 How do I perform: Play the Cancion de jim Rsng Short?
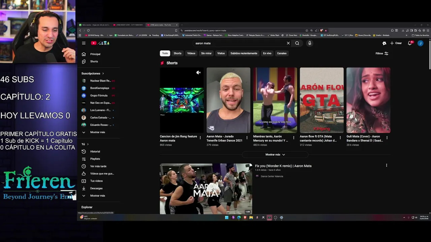pos(182,100)
